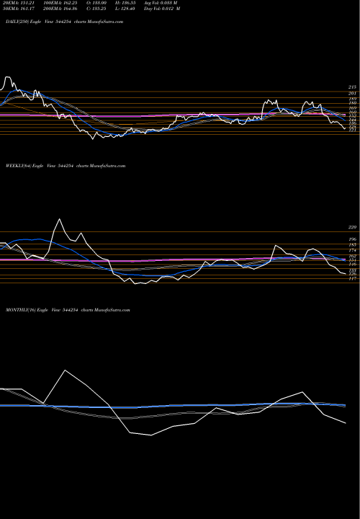Image resolution: width=360 pixels, height=519 pixels.
Task: Click the WEEKLY(64) Eagle View chart title
Action: (x=66, y=166)
